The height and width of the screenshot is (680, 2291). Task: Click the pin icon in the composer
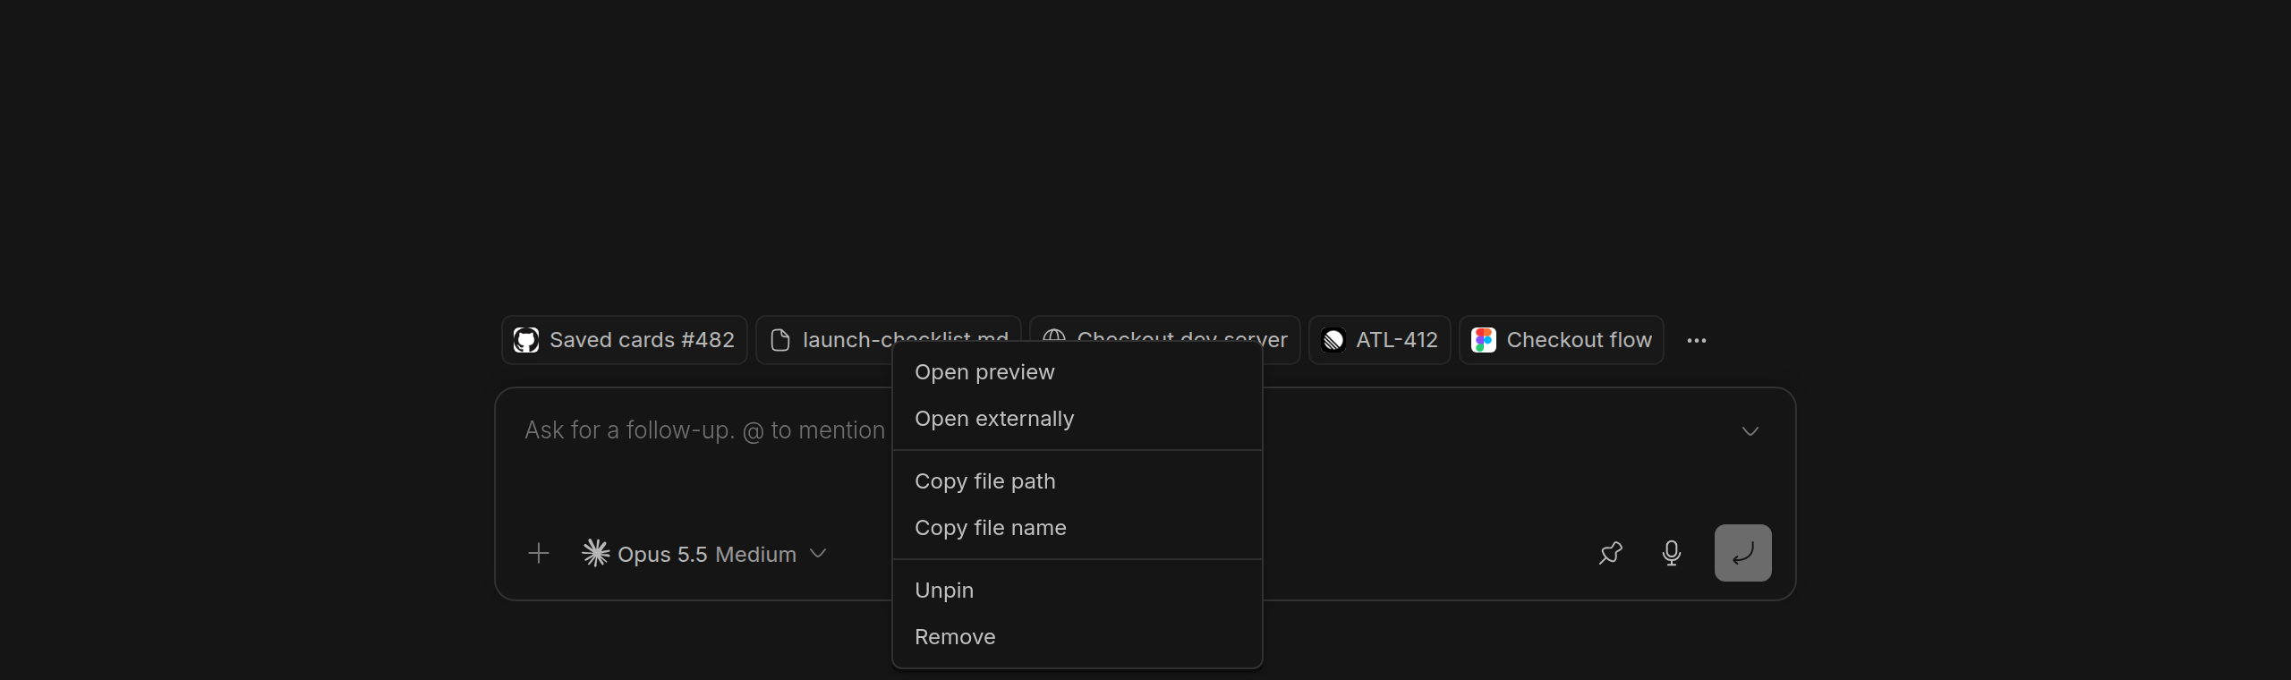(x=1611, y=553)
